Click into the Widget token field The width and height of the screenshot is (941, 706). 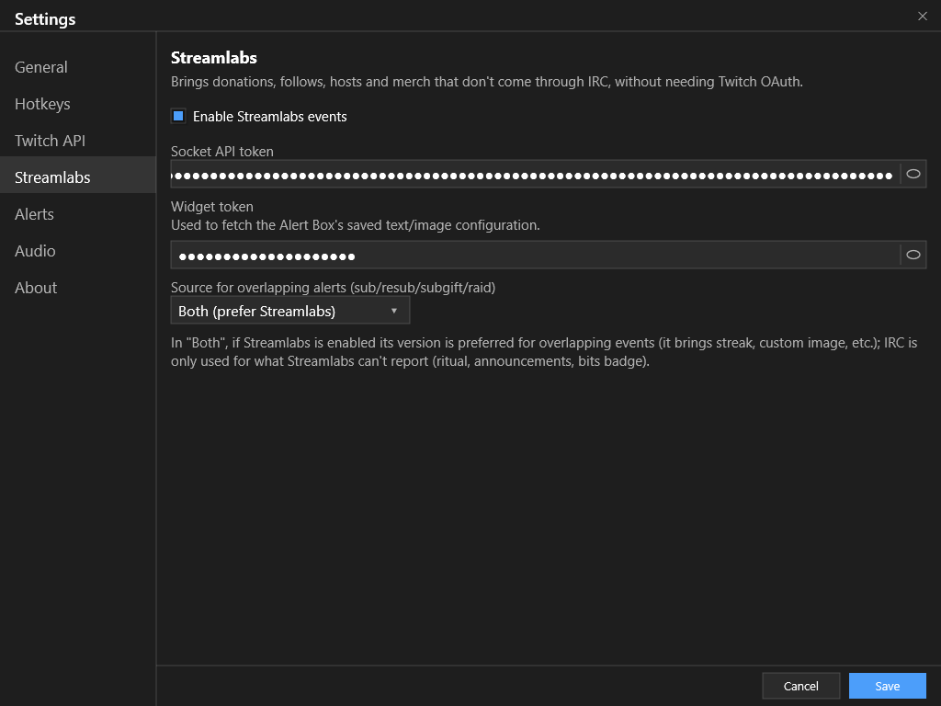[536, 255]
